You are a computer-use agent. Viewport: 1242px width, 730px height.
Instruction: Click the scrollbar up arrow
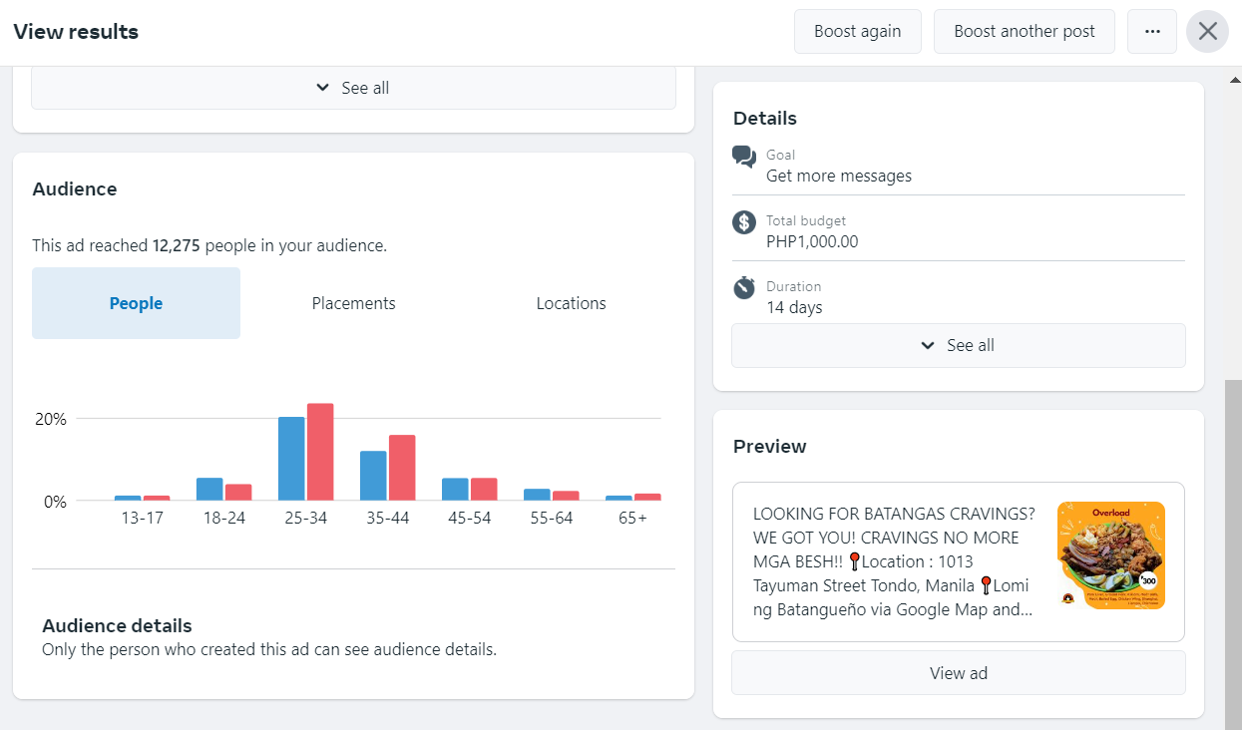pos(1234,79)
